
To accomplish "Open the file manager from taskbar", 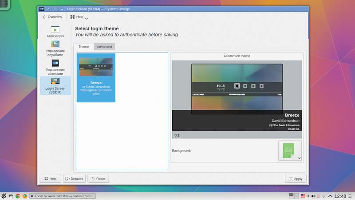I will pyautogui.click(x=11, y=196).
